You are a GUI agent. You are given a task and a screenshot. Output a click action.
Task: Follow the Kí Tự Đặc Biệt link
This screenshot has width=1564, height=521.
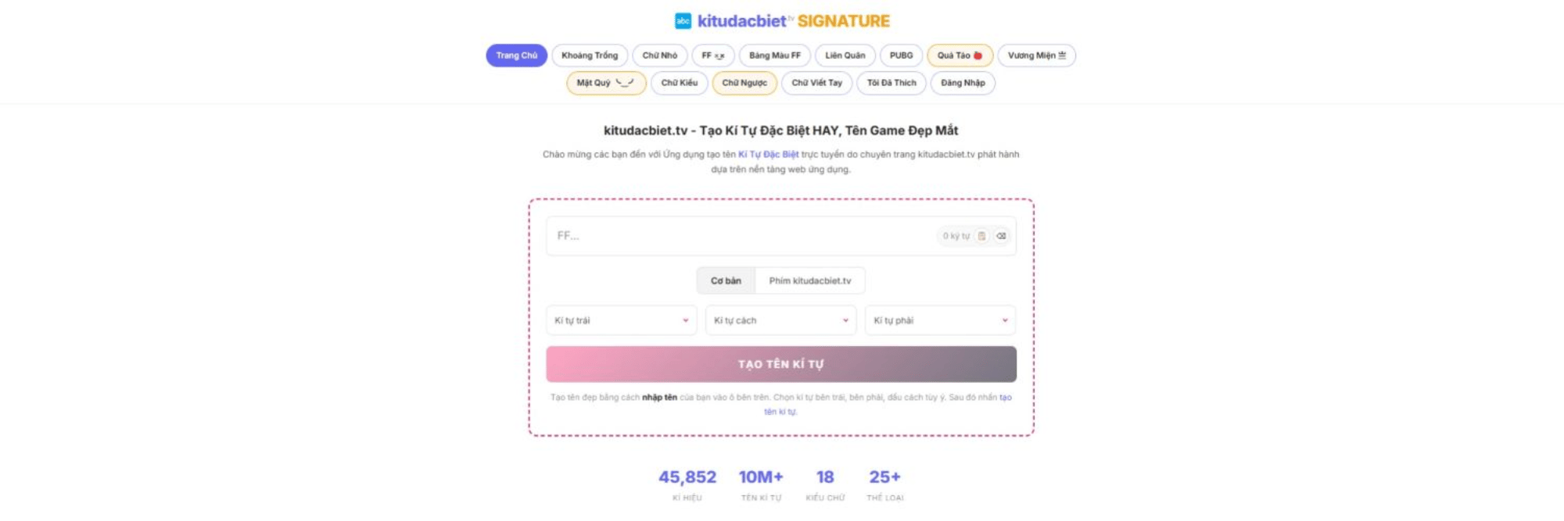click(768, 155)
